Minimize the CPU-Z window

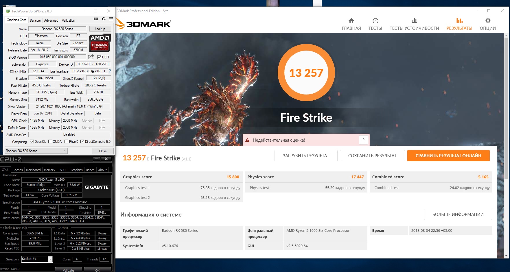97,159
